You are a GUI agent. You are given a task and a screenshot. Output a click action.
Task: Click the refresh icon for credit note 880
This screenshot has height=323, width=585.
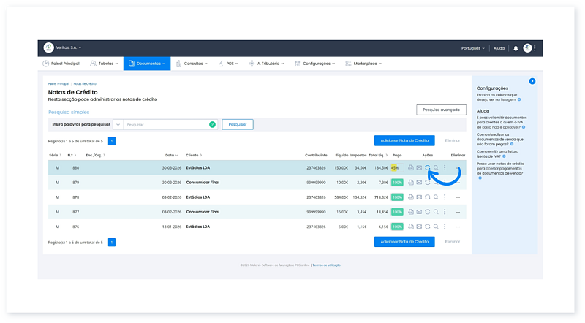click(x=427, y=168)
